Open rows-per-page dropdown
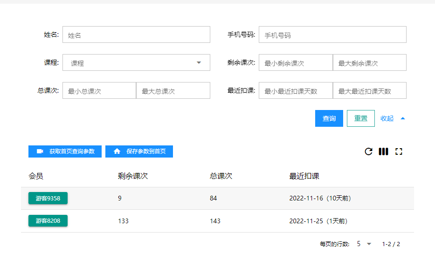The width and height of the screenshot is (435, 268). (x=364, y=244)
